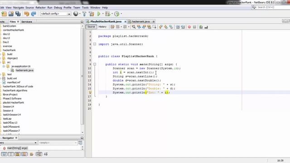The image size is (290, 163).
Task: Click the Profile Project clock icon
Action: pos(117,14)
